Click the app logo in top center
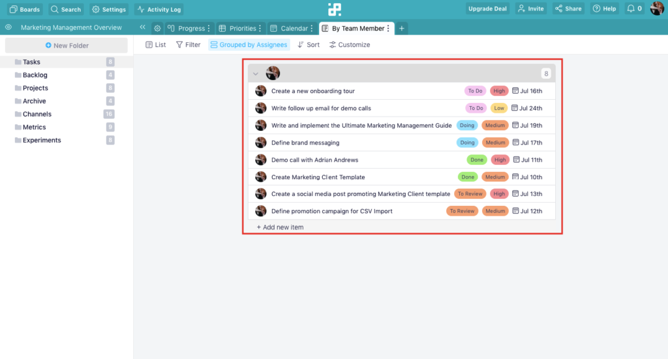Screen dimensions: 668x359 (334, 9)
